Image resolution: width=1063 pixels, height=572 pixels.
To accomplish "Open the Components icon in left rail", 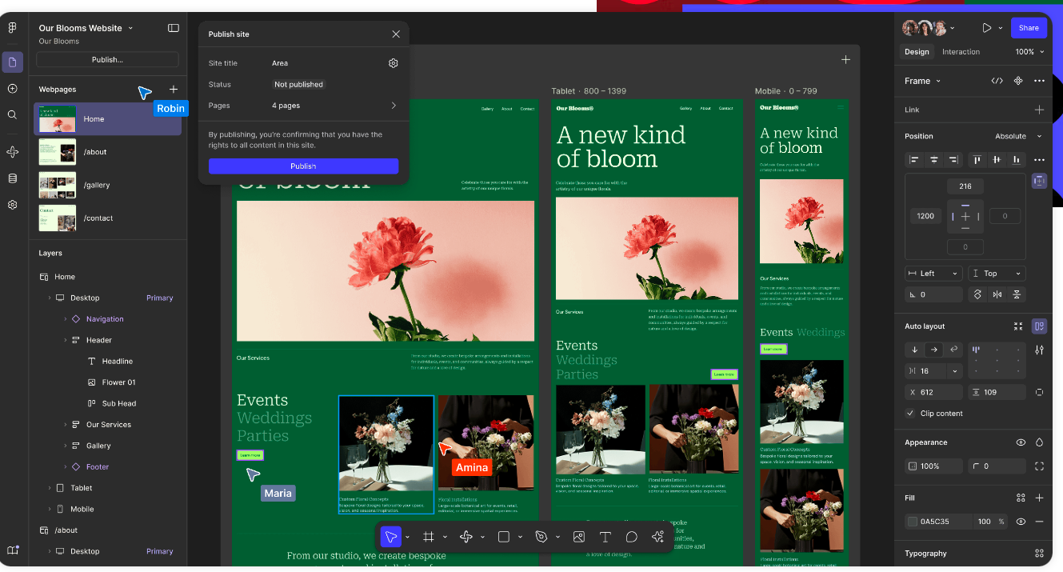I will pos(12,152).
